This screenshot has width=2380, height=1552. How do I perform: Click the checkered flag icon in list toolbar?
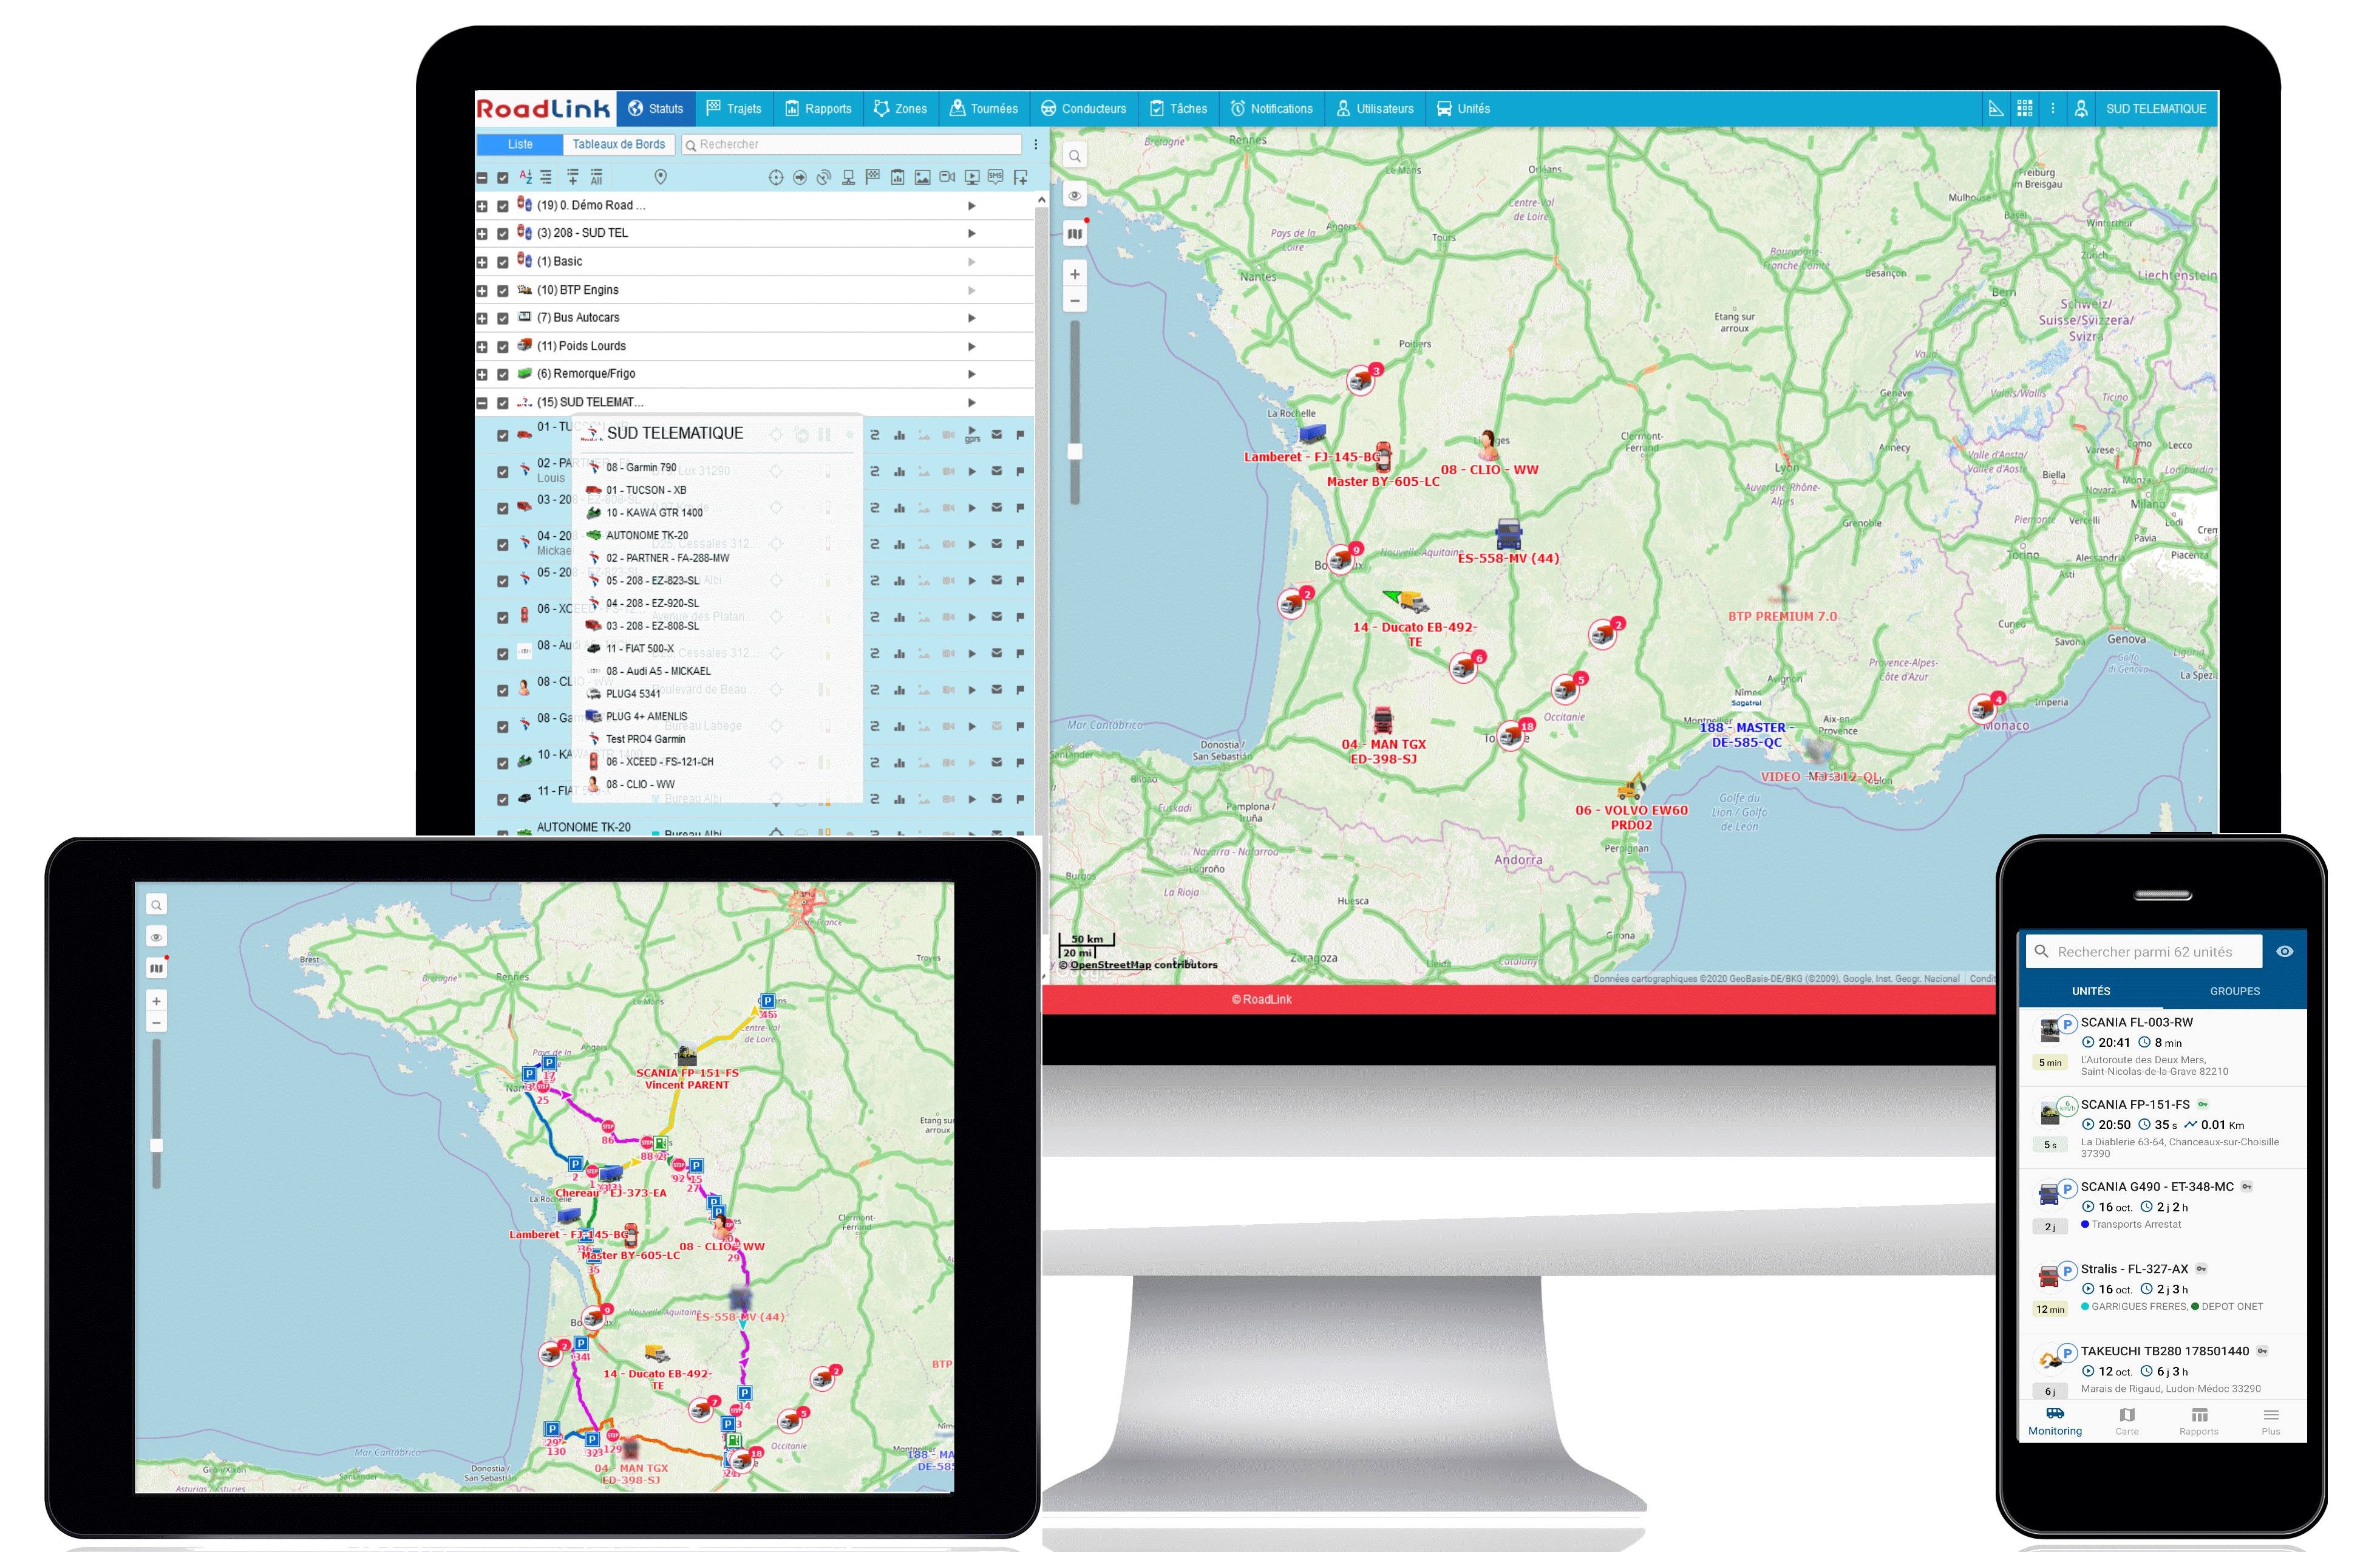(x=873, y=176)
